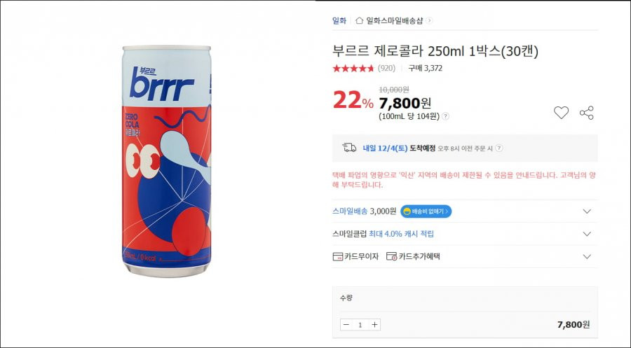Open the star rating reviews (920)
Screen dimensions: 631x348
pyautogui.click(x=364, y=69)
